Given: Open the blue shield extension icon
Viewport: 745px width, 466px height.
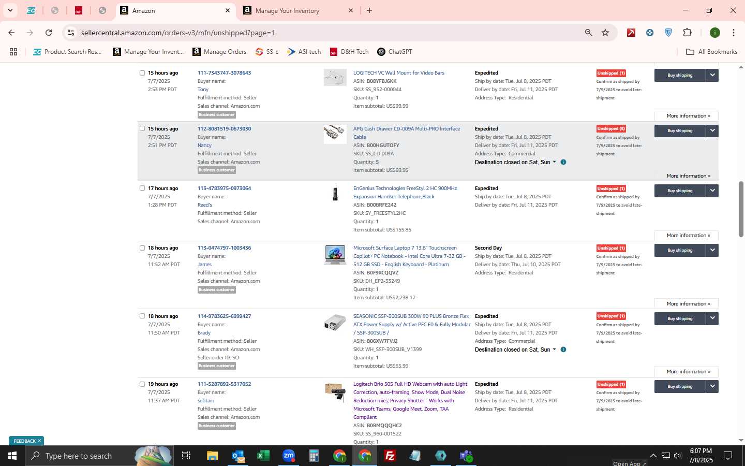Looking at the screenshot, I should 668,33.
